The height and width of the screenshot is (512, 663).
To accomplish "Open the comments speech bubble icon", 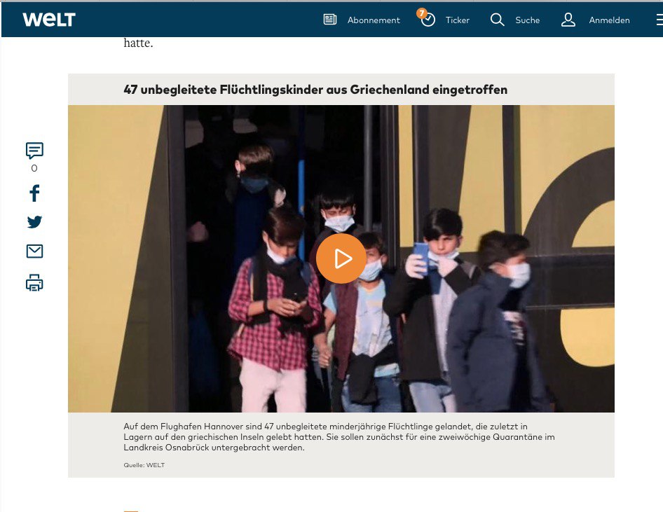I will click(34, 151).
